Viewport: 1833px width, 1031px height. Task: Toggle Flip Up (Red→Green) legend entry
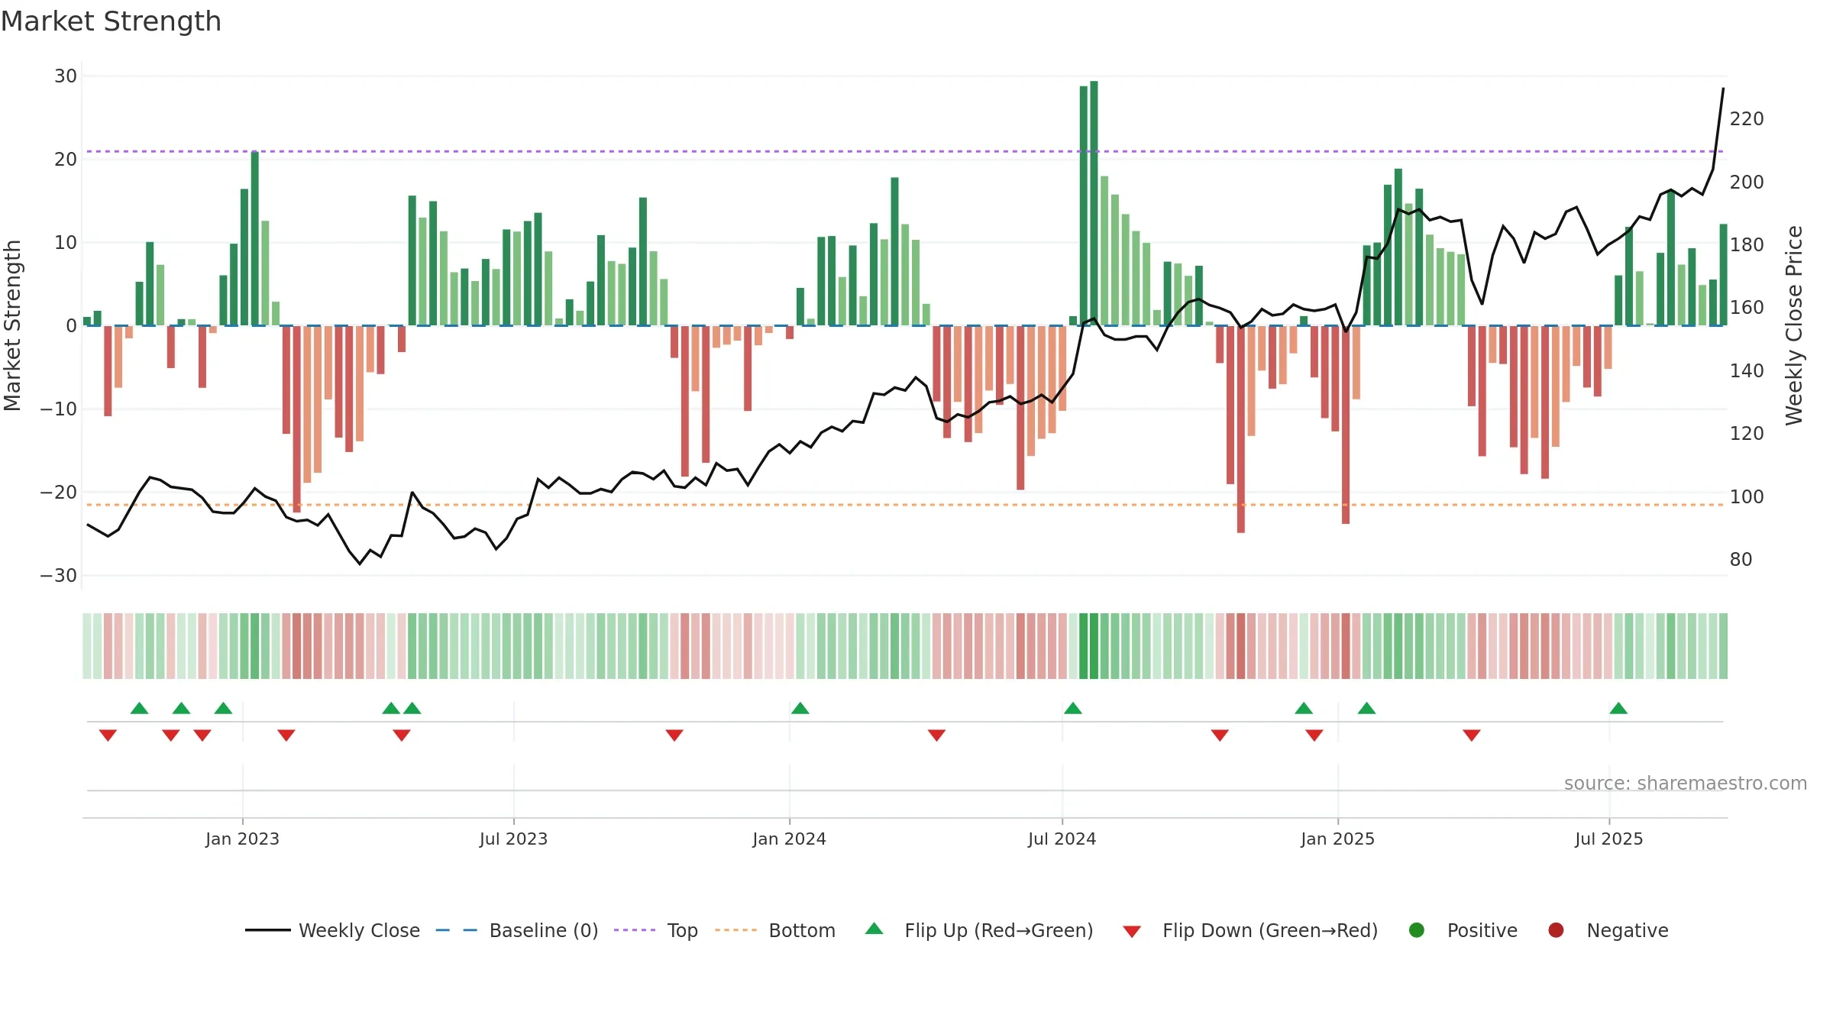(979, 930)
